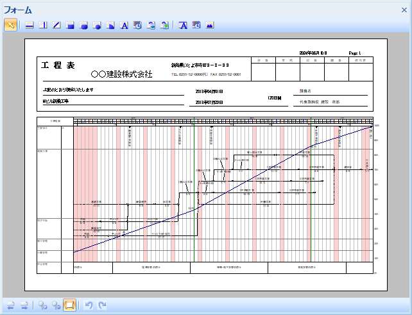The height and width of the screenshot is (315, 412).
Task: Click the second clock icon after separator
Action: point(196,25)
